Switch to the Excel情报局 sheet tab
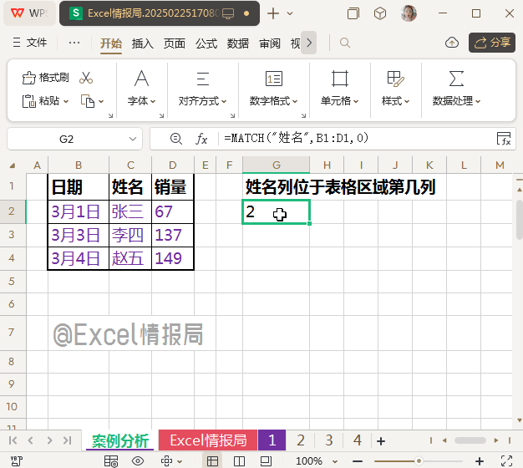This screenshot has height=468, width=523. pos(208,440)
